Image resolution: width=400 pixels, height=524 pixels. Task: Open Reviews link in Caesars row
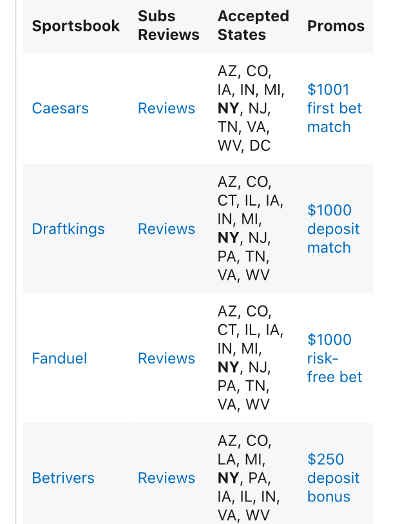[x=166, y=108]
